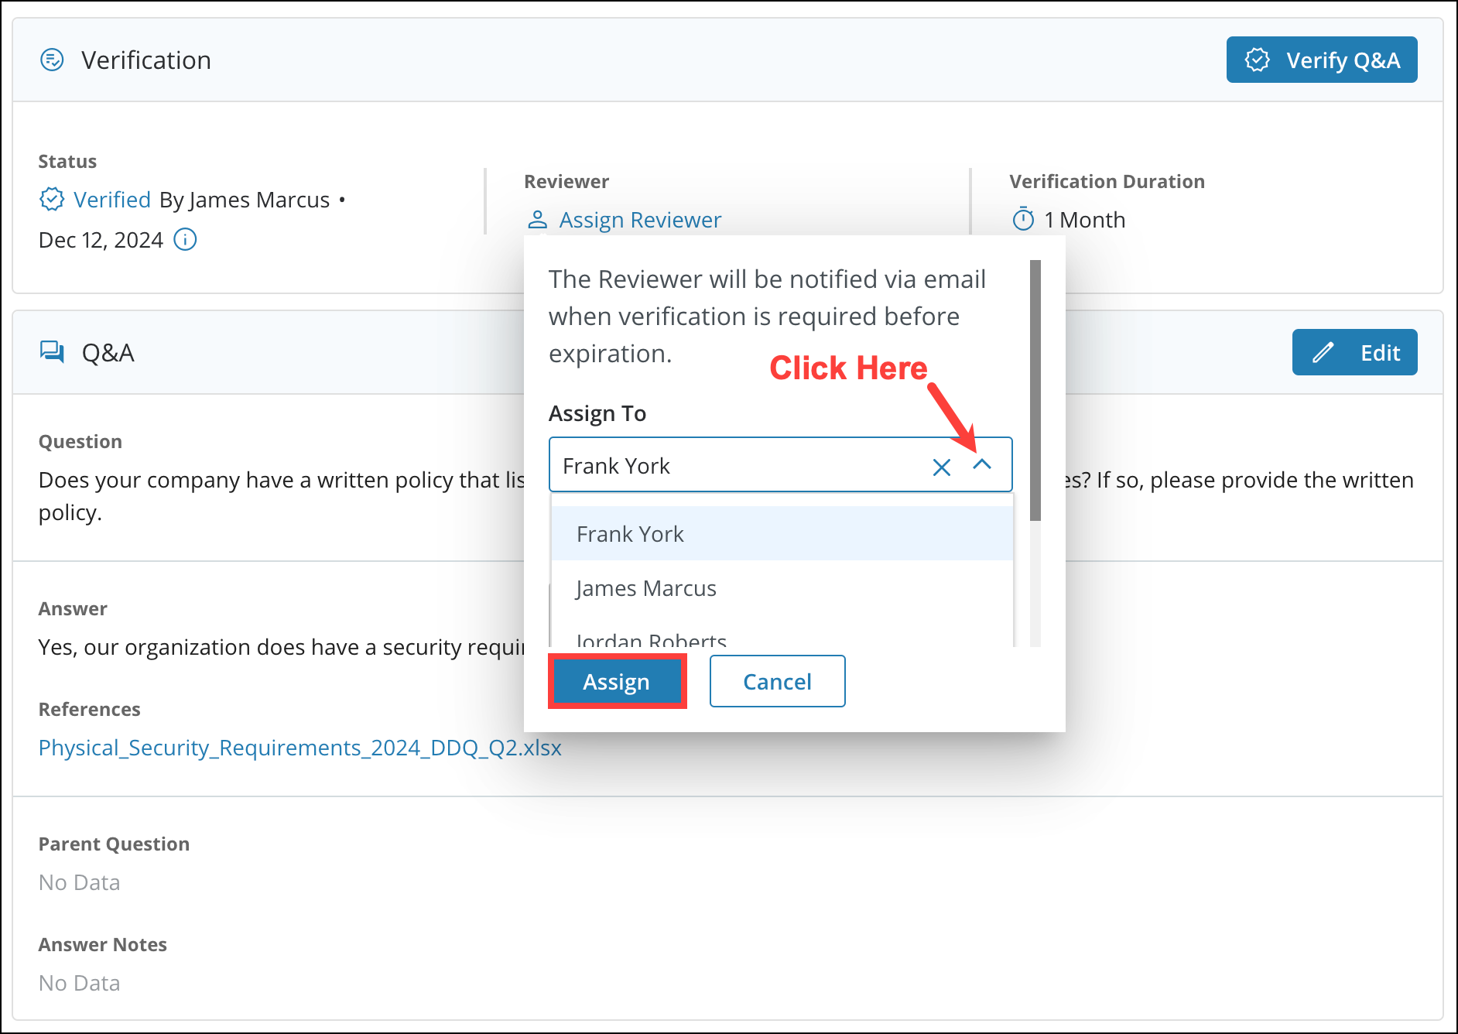The height and width of the screenshot is (1034, 1458).
Task: Click the popup's vertical scrollbar thumb
Action: (1035, 390)
